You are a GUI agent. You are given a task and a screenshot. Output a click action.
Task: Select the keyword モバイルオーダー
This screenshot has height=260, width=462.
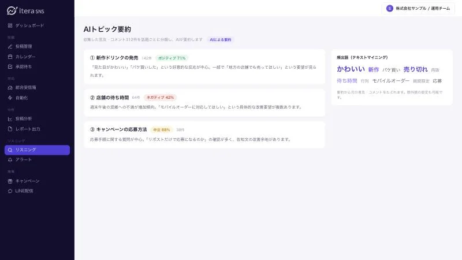[x=391, y=81]
